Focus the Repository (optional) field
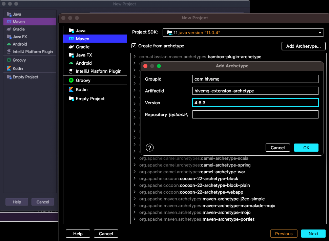This screenshot has width=329, height=241. [255, 114]
